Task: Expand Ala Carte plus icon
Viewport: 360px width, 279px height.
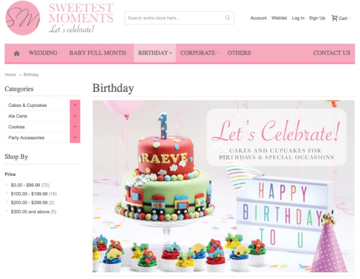Action: point(75,116)
